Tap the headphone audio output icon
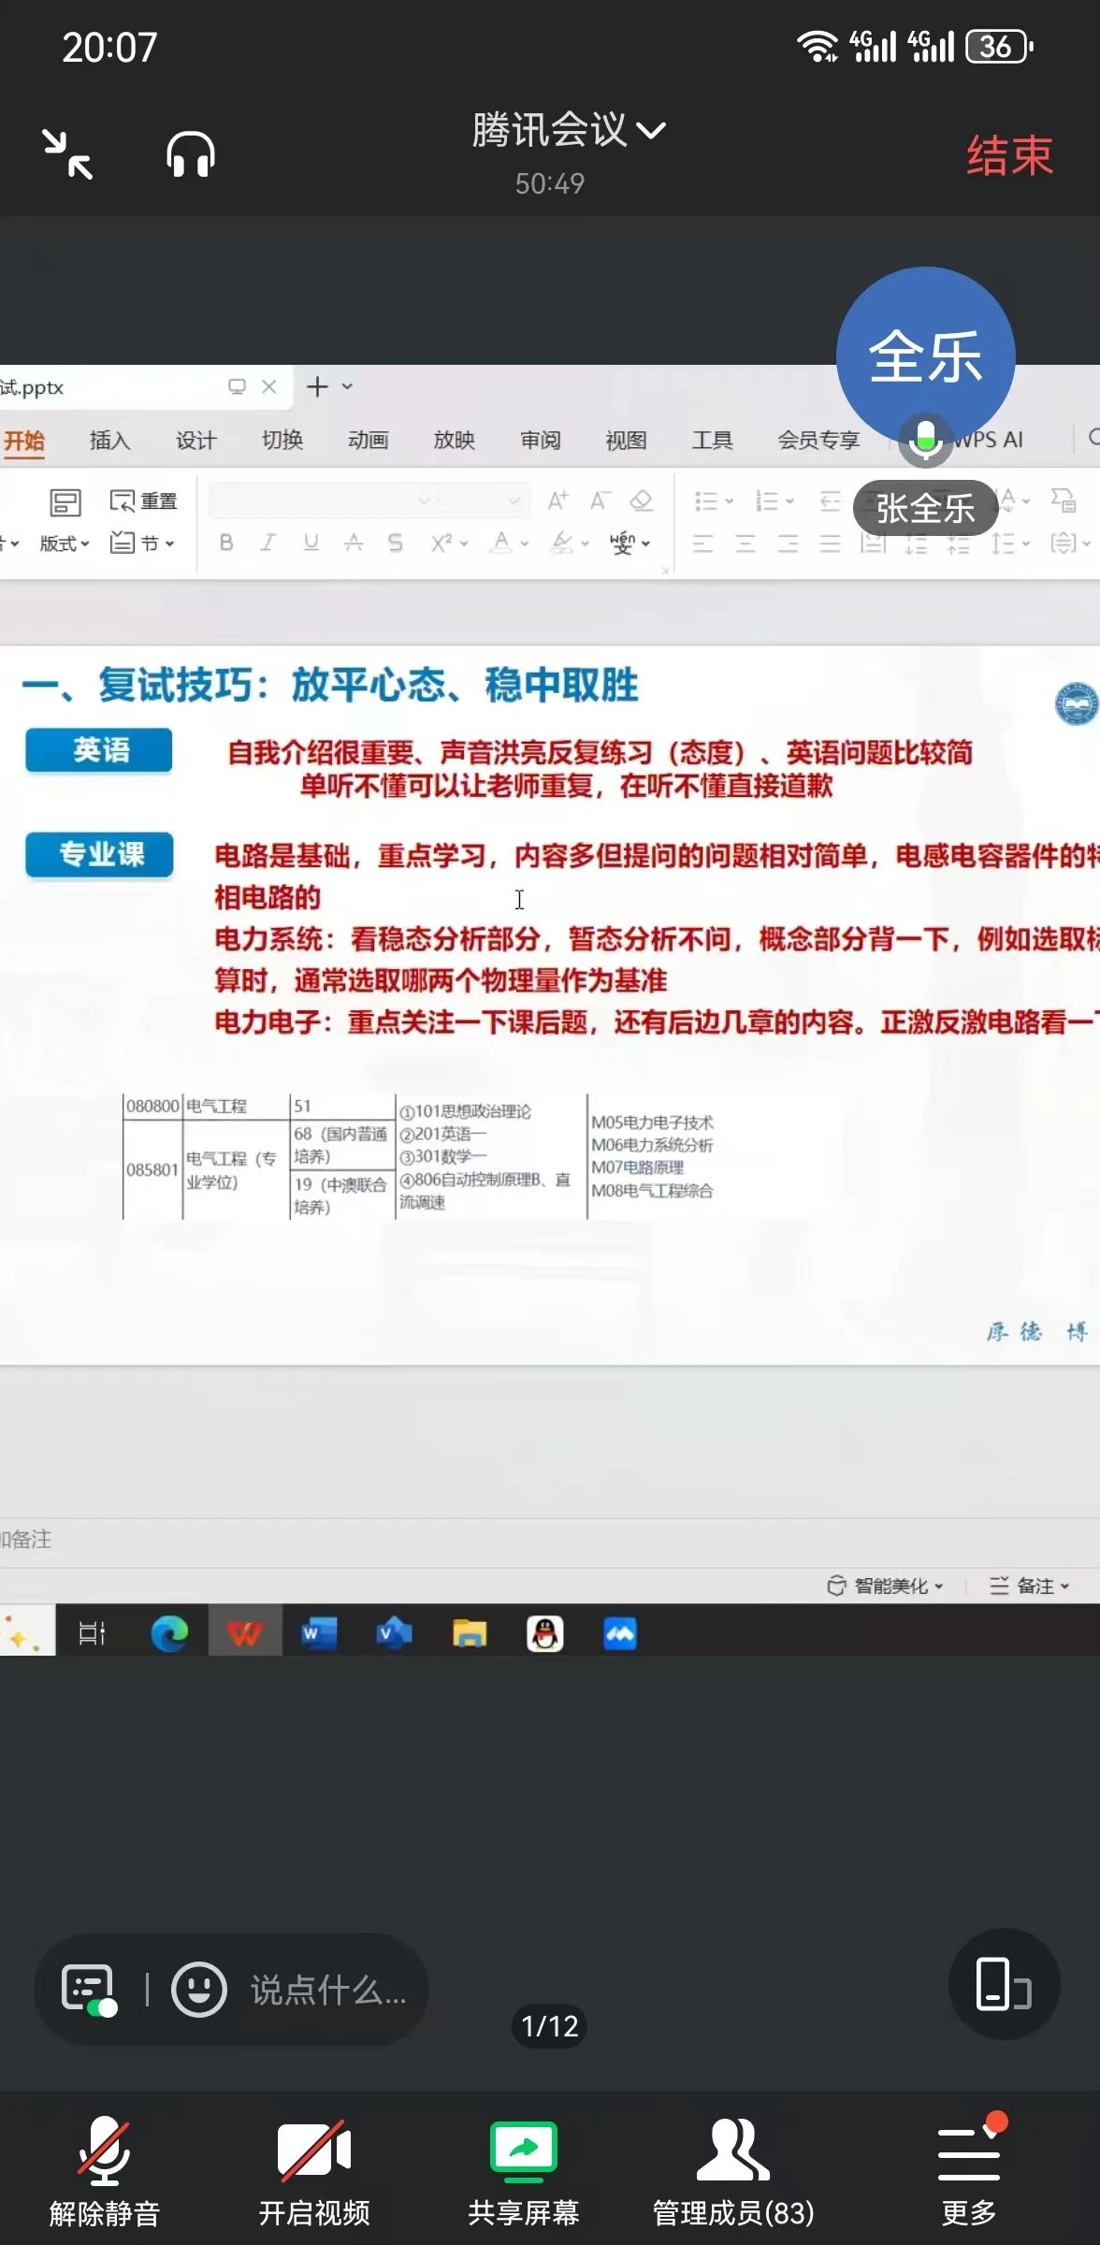This screenshot has height=2245, width=1100. coord(191,154)
